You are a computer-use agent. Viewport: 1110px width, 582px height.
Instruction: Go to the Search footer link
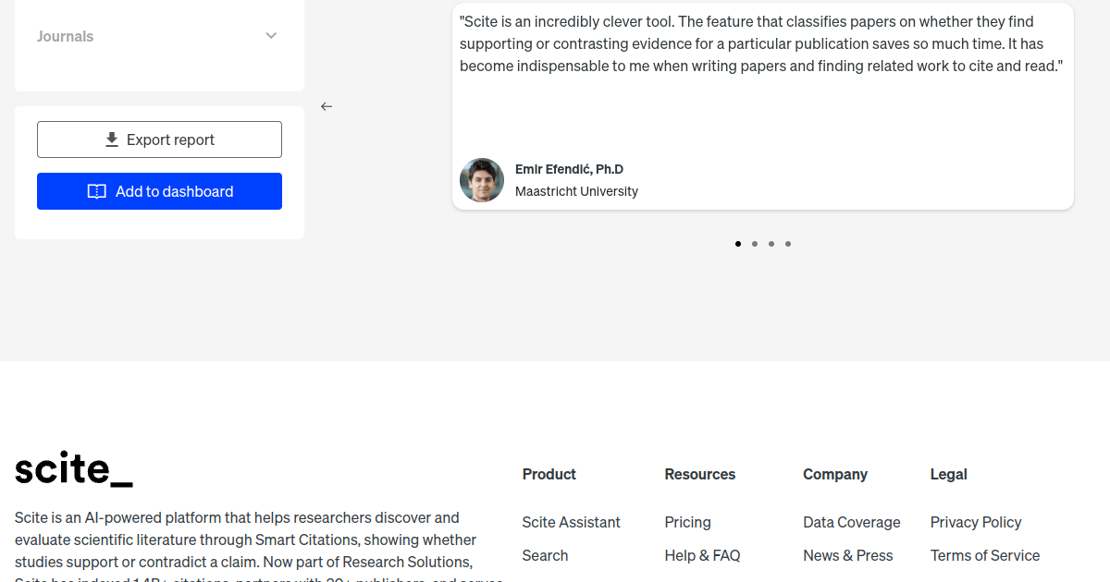point(545,555)
